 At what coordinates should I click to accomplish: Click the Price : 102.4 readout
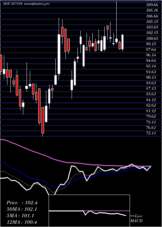pos(22,203)
